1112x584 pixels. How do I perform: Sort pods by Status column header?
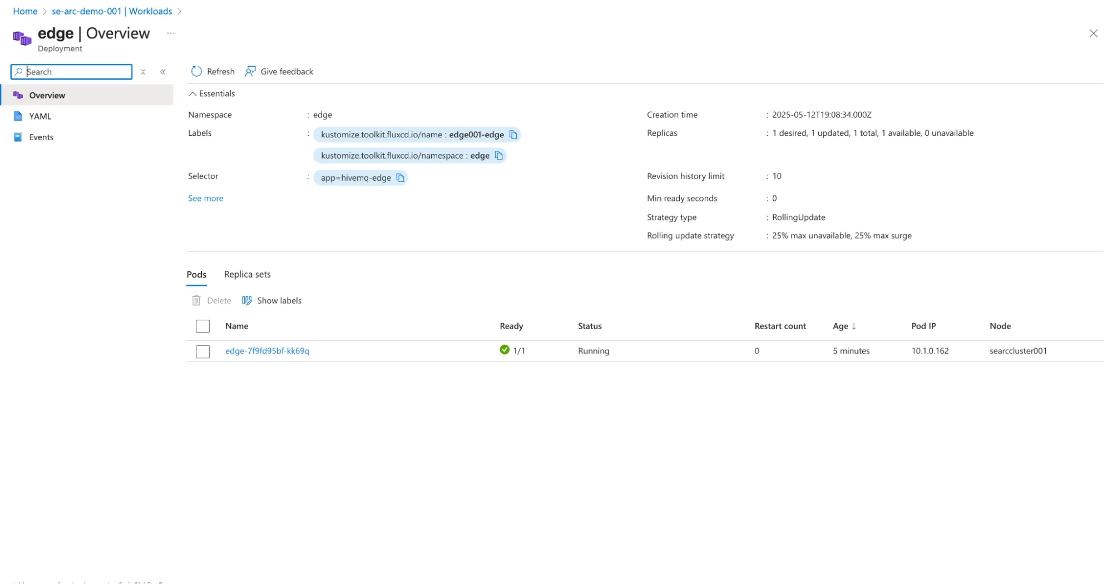click(x=590, y=326)
